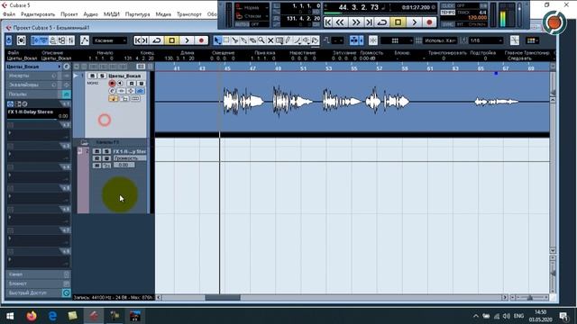Click Play on the transport panel
The height and width of the screenshot is (324, 577).
(415, 22)
